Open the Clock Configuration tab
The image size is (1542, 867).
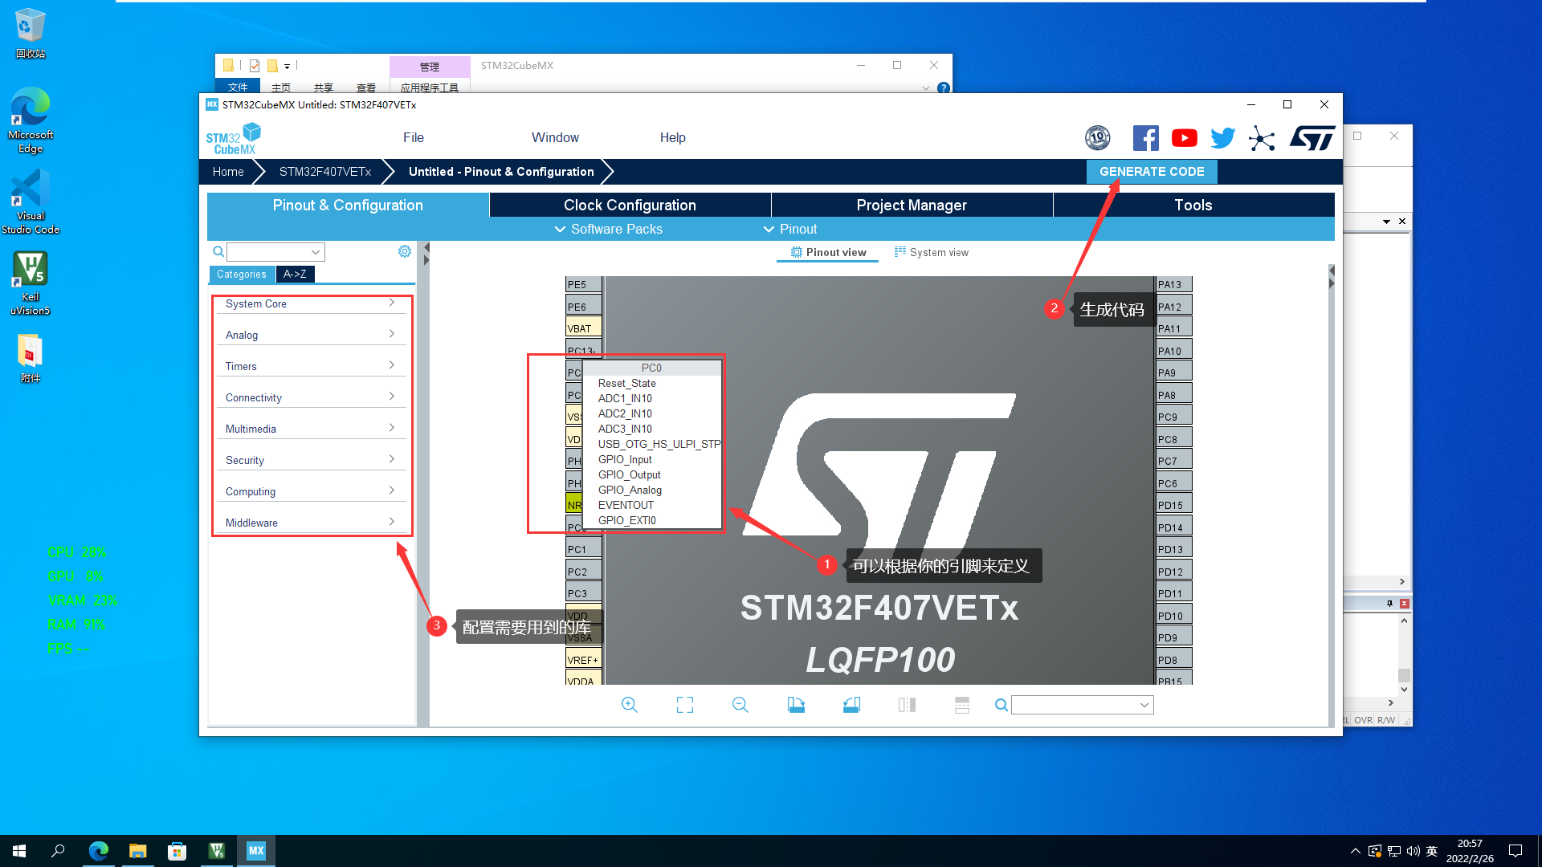coord(630,205)
